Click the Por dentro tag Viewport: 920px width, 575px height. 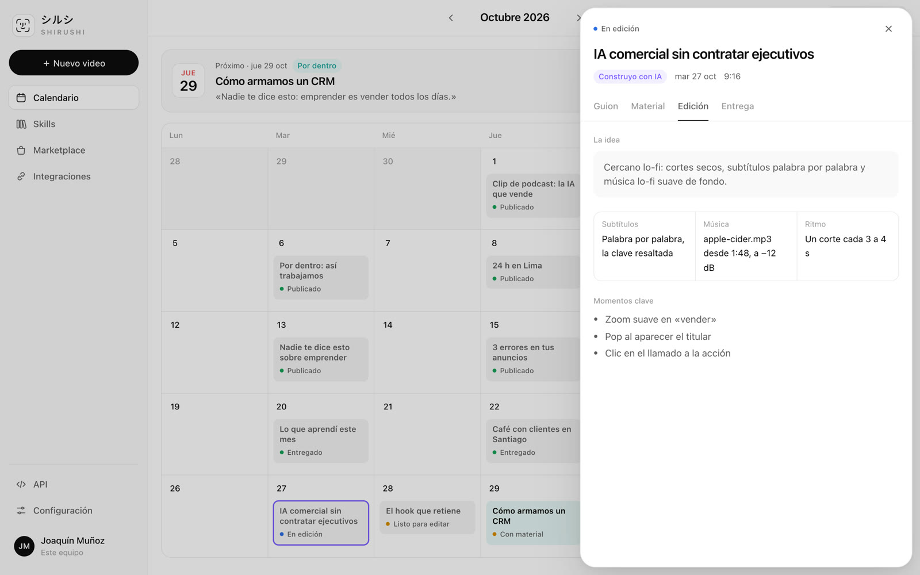[317, 66]
